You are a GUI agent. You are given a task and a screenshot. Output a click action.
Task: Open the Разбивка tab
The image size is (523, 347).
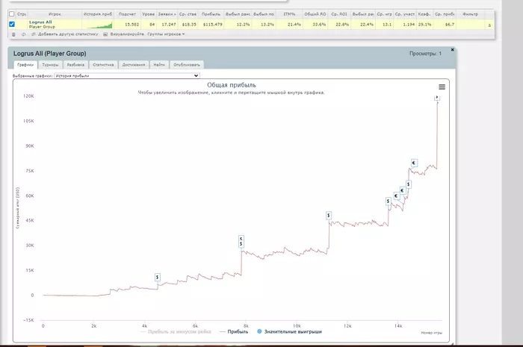pos(75,65)
